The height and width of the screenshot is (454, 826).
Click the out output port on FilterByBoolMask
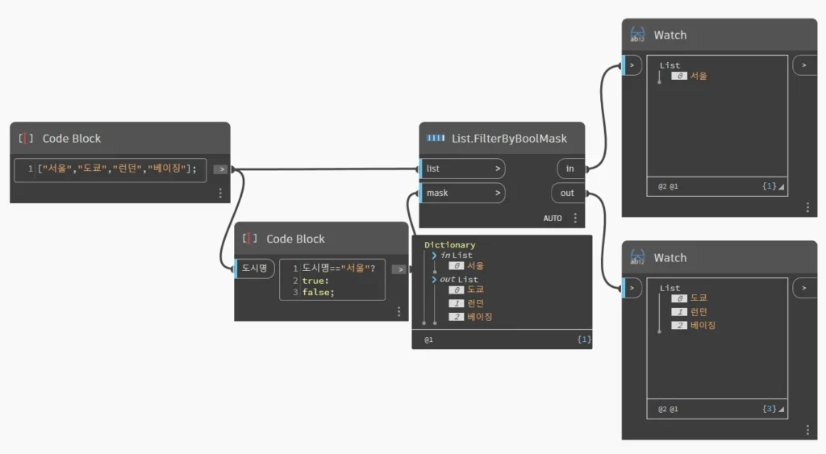click(x=568, y=193)
